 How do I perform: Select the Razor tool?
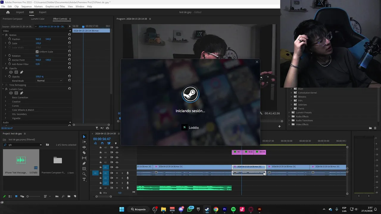pos(84,153)
